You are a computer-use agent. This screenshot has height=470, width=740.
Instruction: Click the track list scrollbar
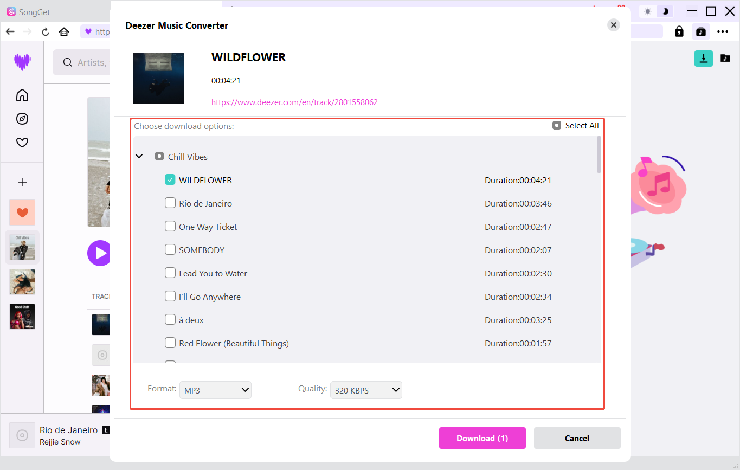(599, 154)
